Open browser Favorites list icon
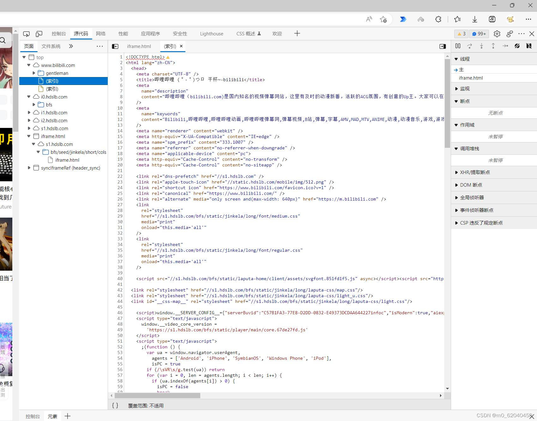This screenshot has height=421, width=537. (x=457, y=19)
